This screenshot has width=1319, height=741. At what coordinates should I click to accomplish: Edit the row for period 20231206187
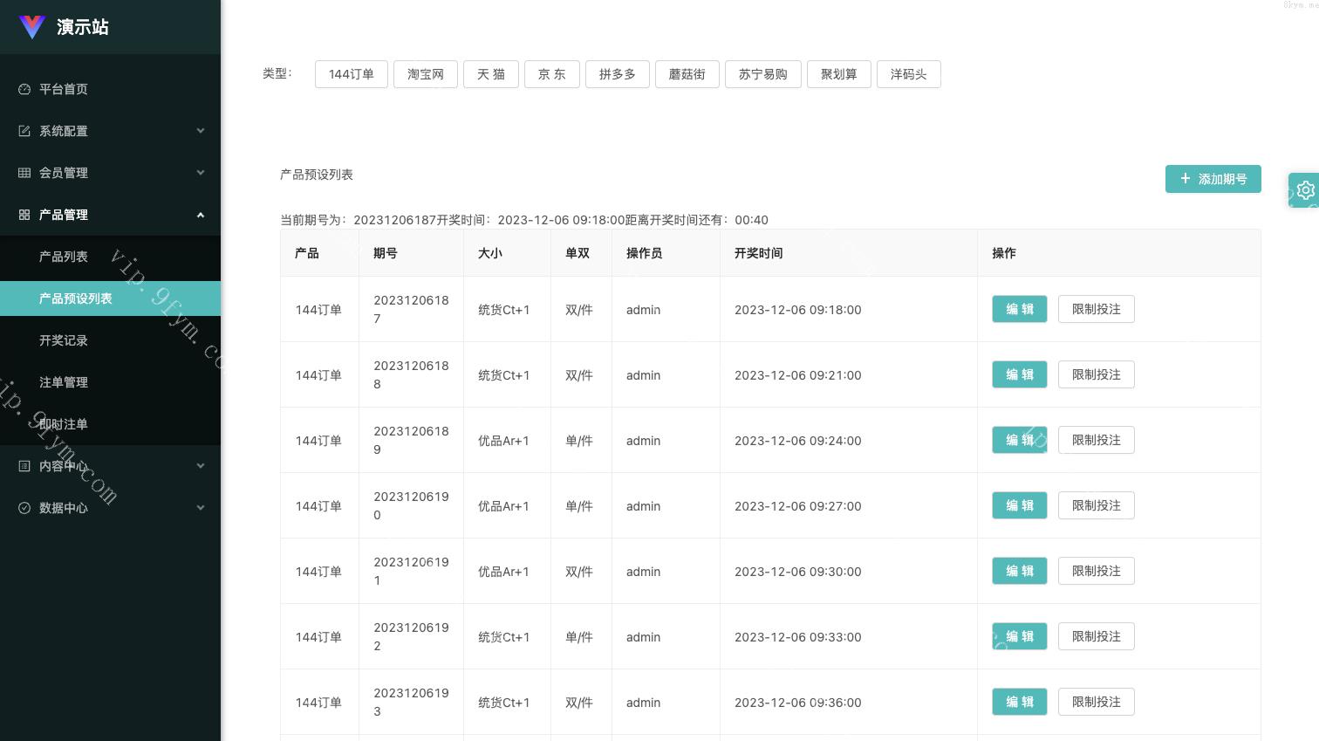pos(1019,309)
